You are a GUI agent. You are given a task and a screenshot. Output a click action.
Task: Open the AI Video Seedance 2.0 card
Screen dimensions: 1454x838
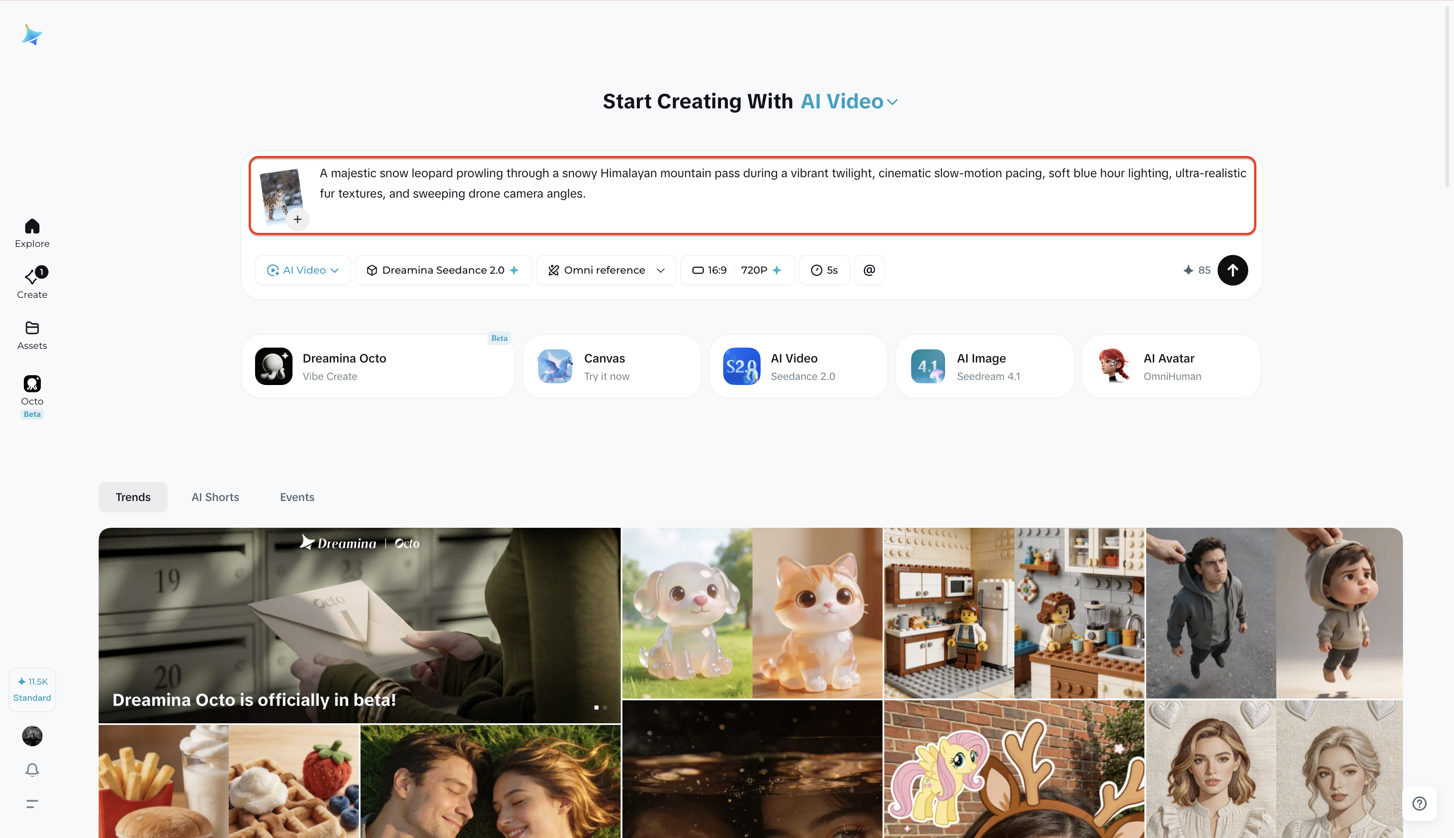coord(798,367)
